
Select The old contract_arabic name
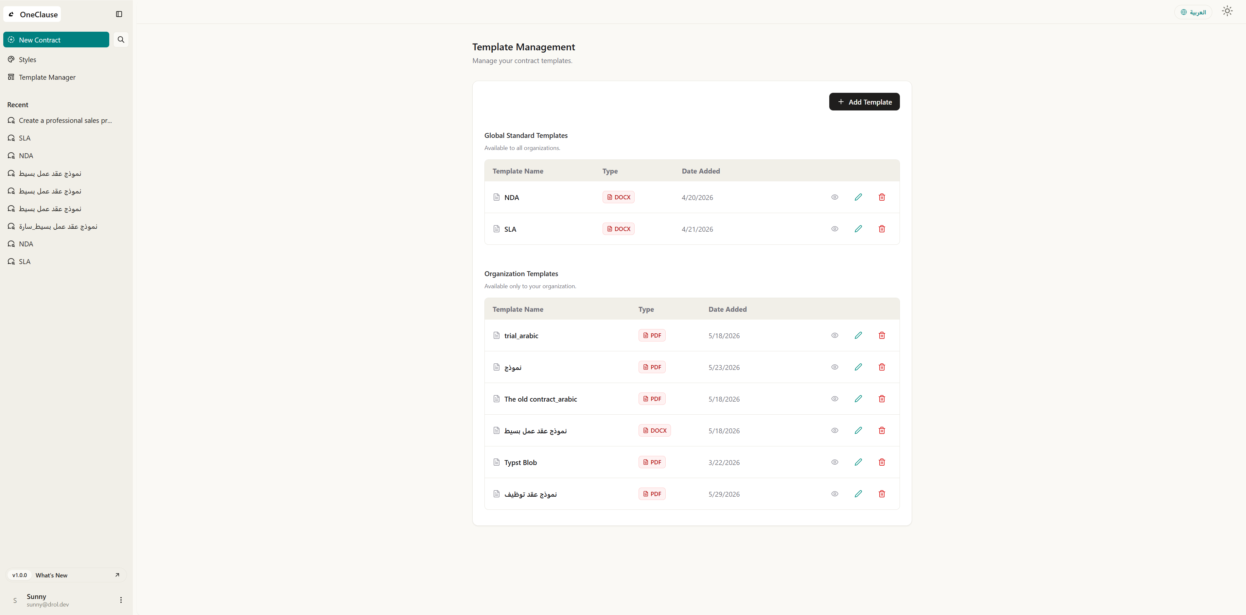[x=540, y=399]
